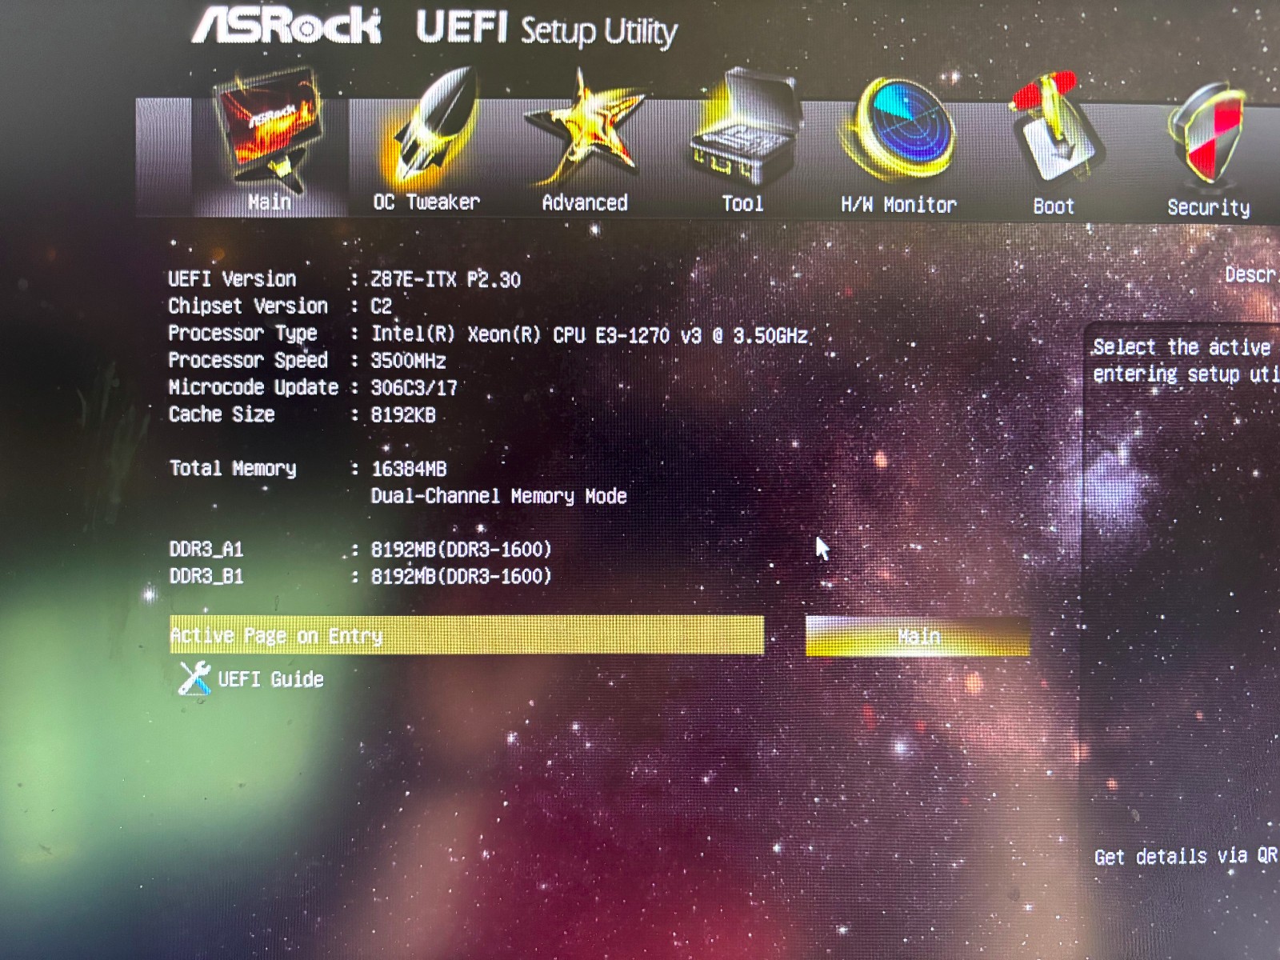This screenshot has width=1280, height=960.
Task: Click the Xeon E3-1270 v3 processor type text
Action: click(590, 334)
